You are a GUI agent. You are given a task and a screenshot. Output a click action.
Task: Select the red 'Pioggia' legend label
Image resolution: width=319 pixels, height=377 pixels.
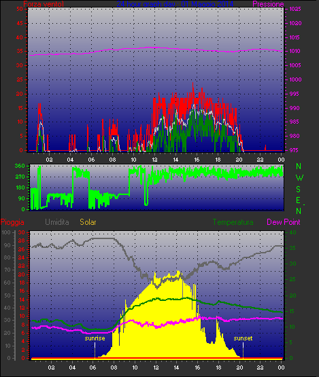[x=12, y=222]
